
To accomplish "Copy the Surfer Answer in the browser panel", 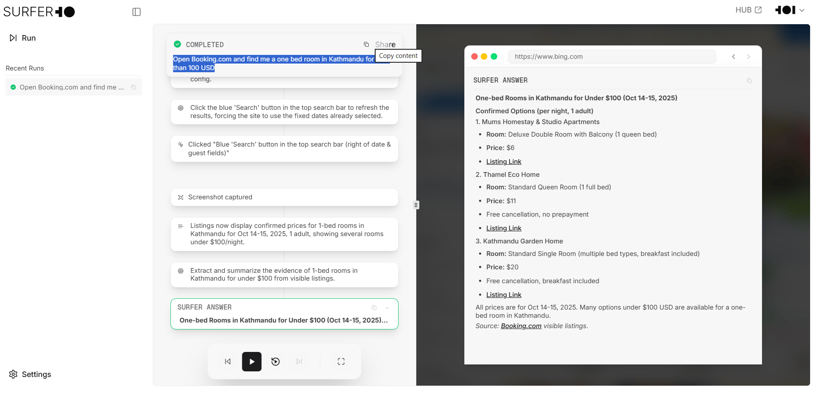I will [x=749, y=81].
